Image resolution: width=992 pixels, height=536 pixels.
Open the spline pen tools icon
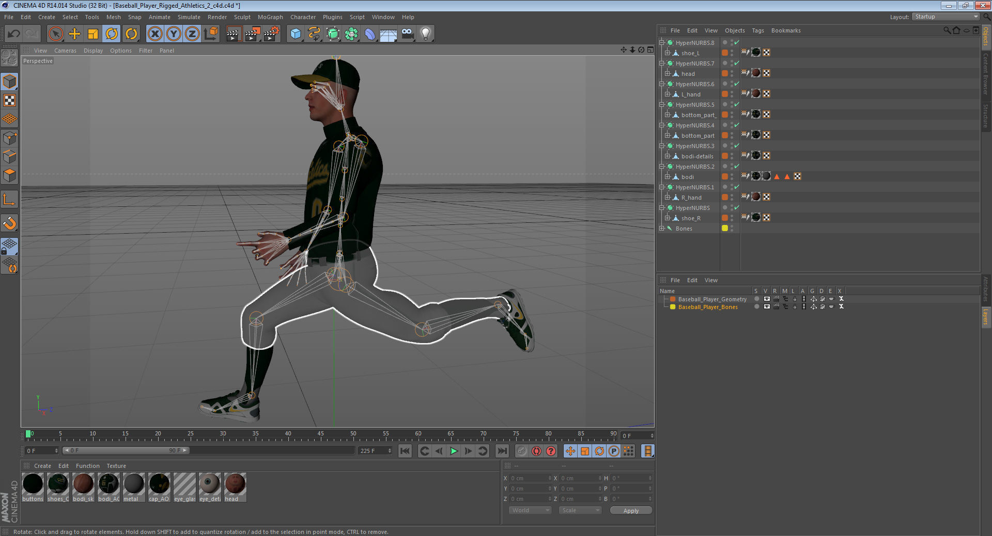(314, 34)
